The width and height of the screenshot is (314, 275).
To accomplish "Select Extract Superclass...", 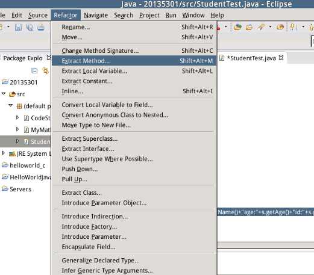I will [134, 138].
